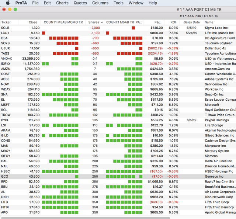Image resolution: width=236 pixels, height=219 pixels.
Task: Select the SGLB ticker row
Action: 118,28
